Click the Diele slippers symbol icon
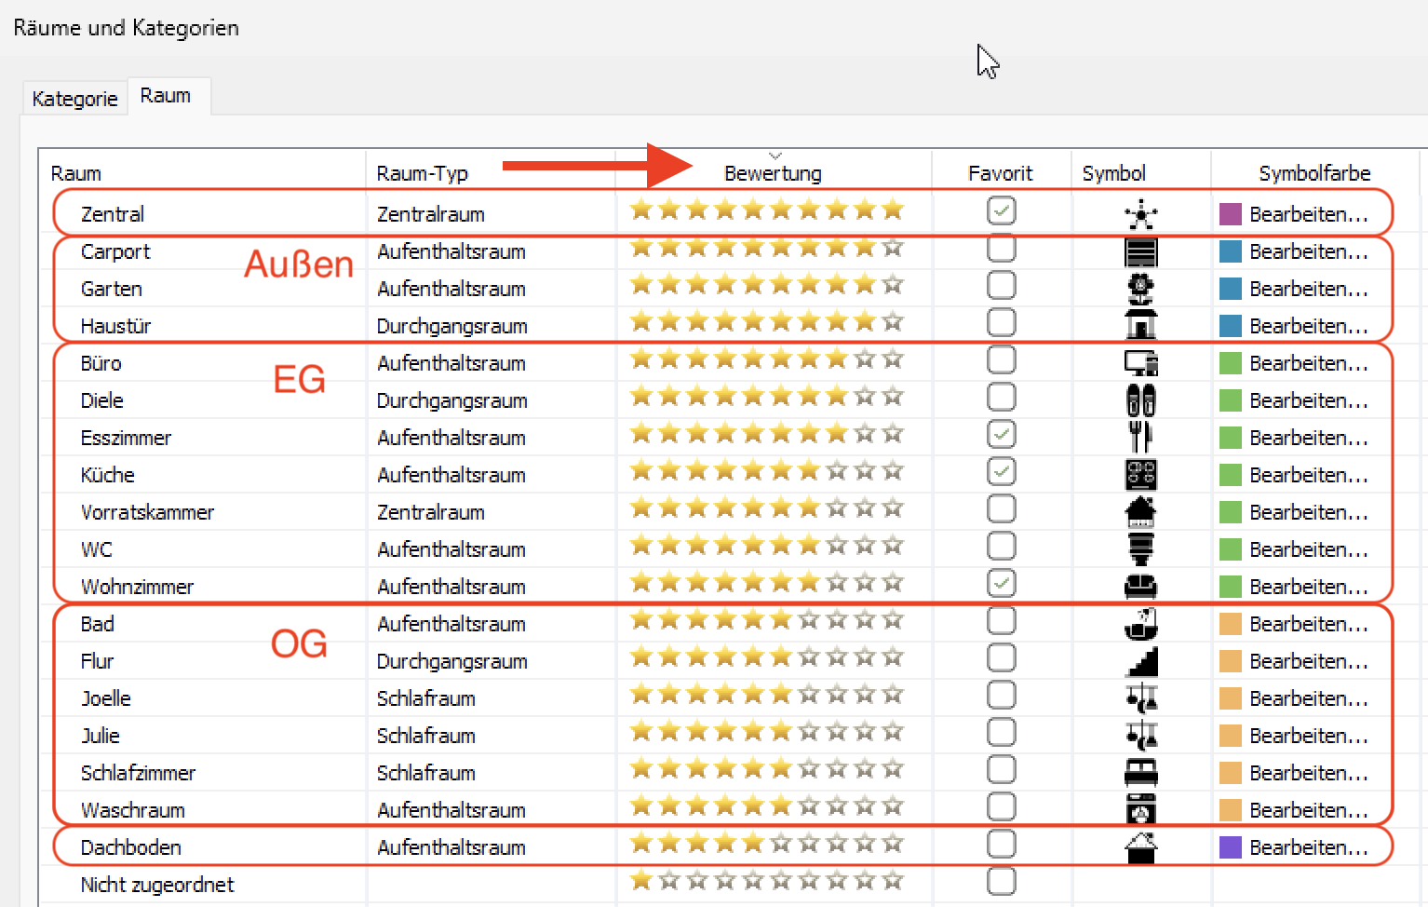The image size is (1428, 907). tap(1140, 400)
